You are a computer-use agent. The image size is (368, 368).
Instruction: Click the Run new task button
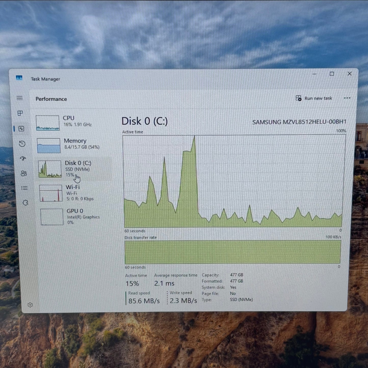click(x=314, y=98)
